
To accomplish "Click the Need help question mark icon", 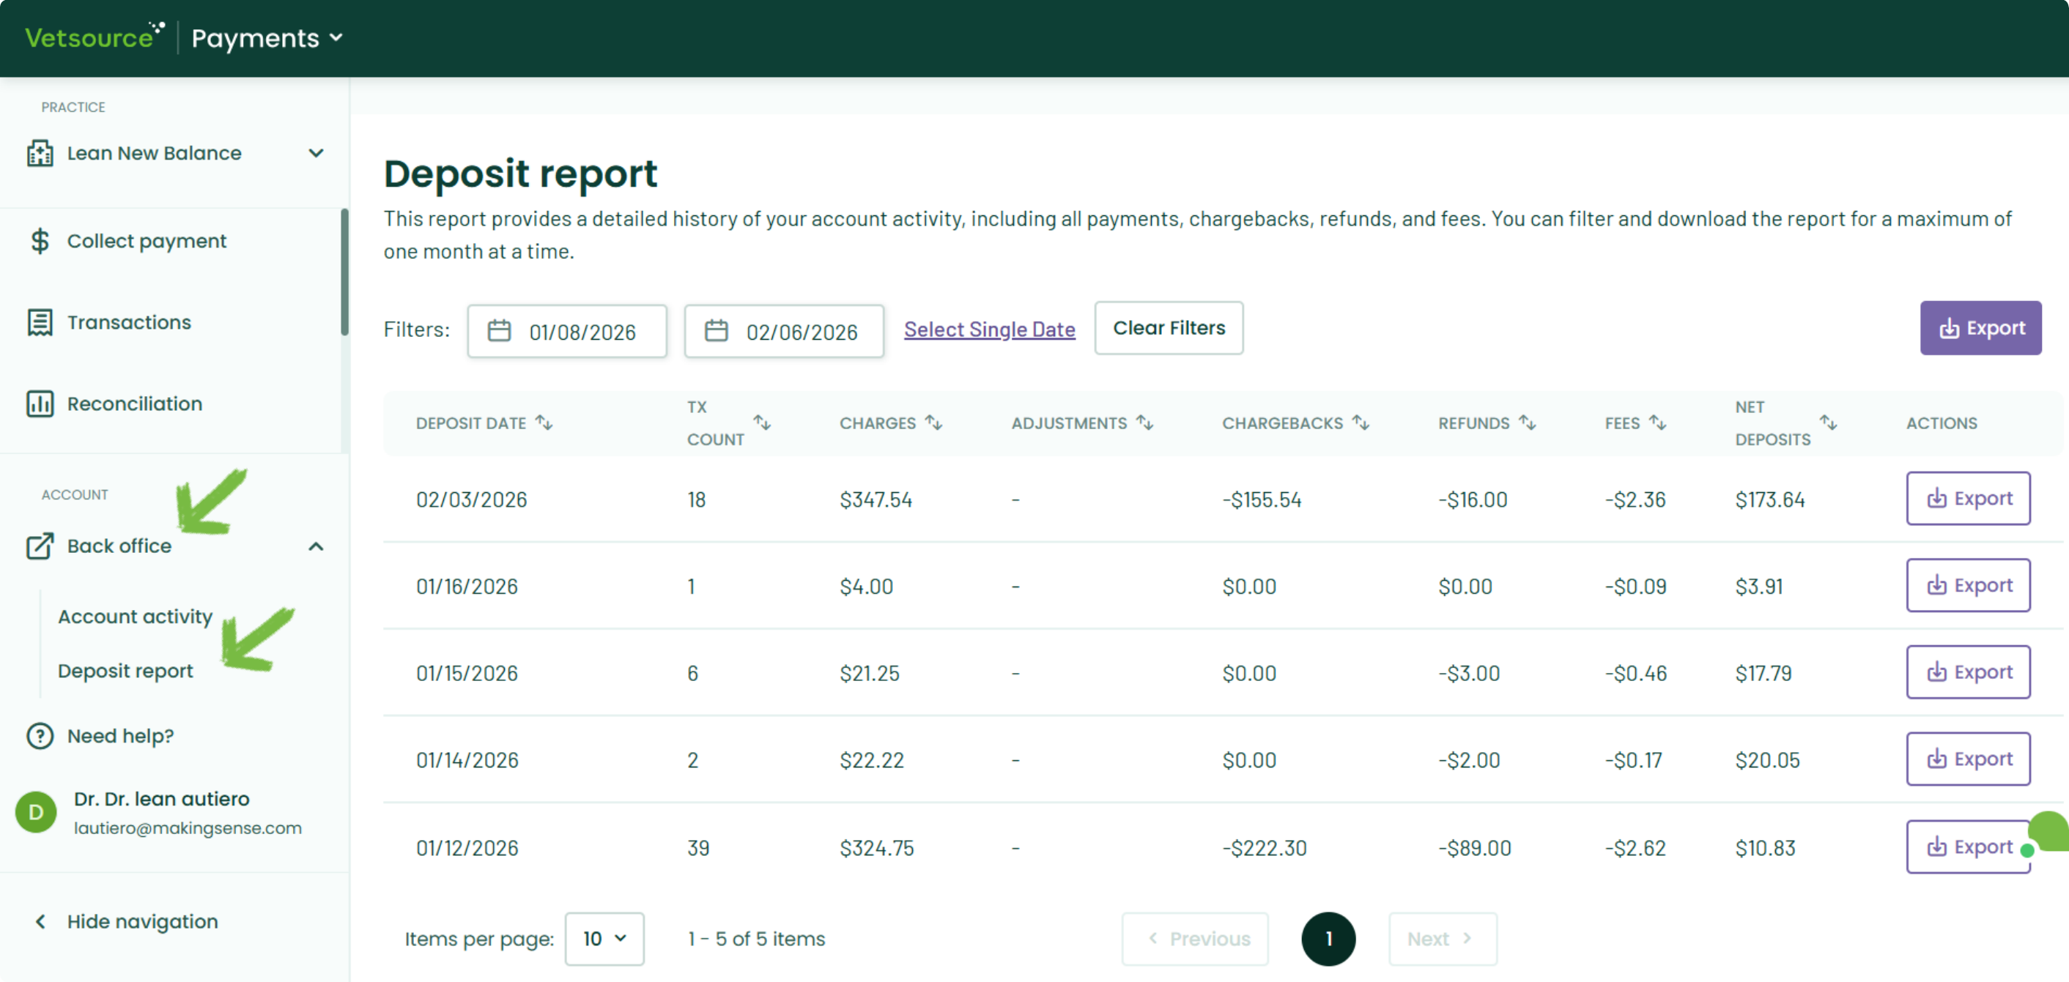I will (x=40, y=735).
